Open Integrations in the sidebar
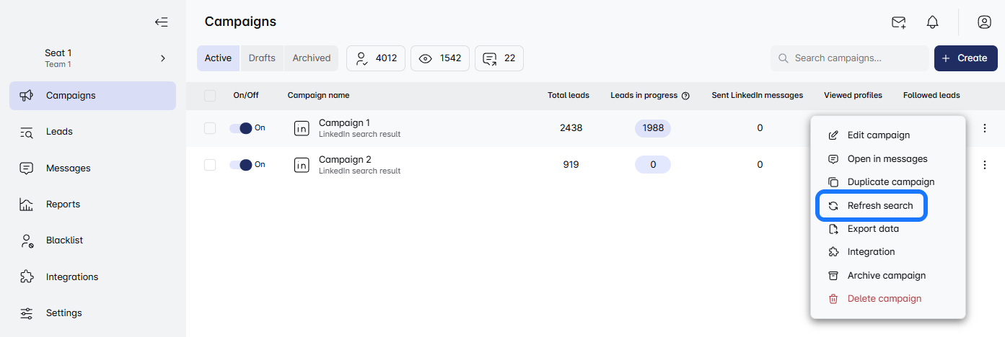Viewport: 1005px width, 337px height. pyautogui.click(x=71, y=277)
